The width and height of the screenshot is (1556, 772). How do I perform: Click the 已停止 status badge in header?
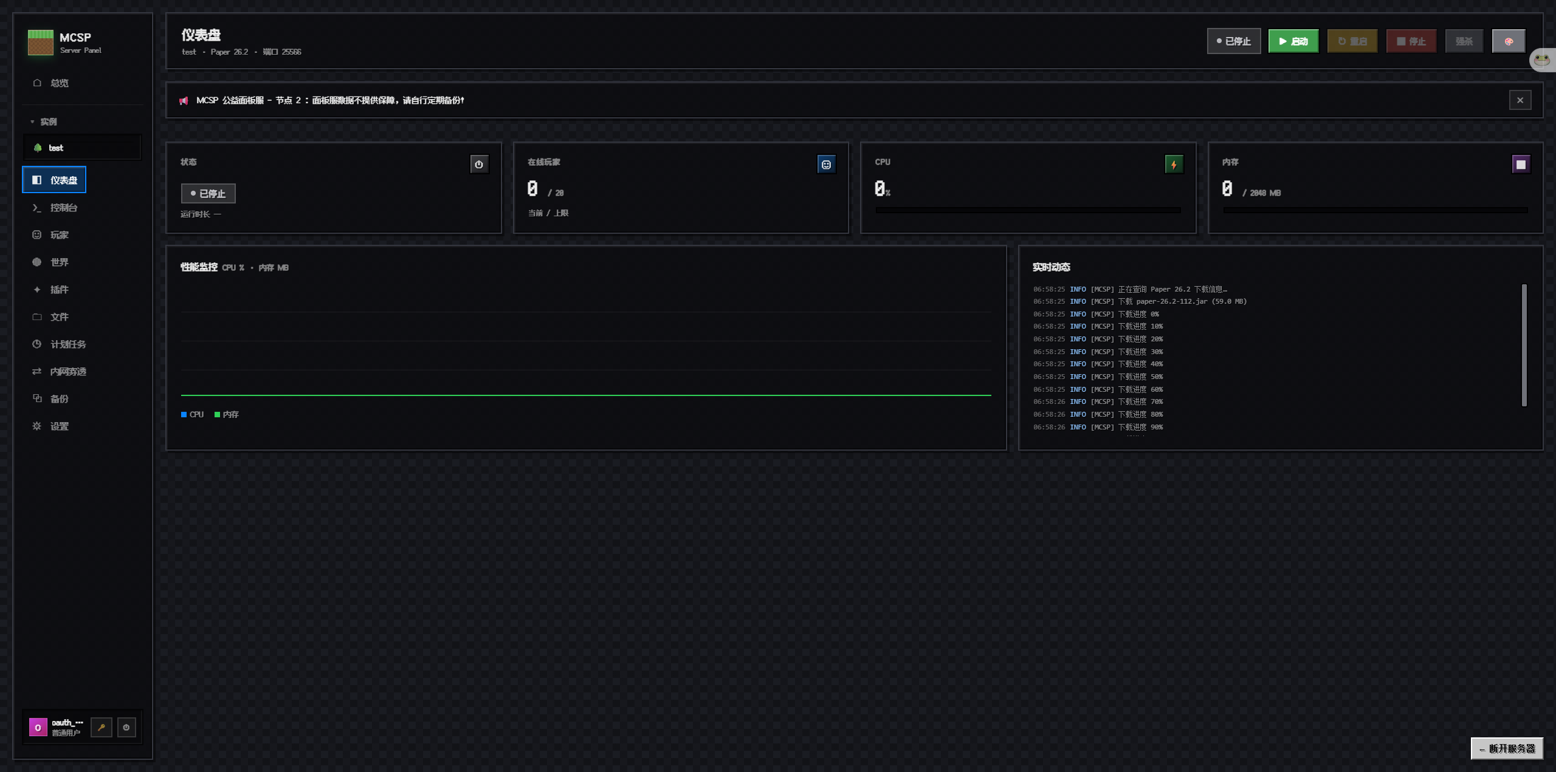point(1233,41)
